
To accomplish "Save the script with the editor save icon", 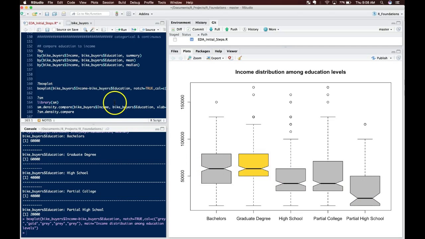I will tap(47, 30).
